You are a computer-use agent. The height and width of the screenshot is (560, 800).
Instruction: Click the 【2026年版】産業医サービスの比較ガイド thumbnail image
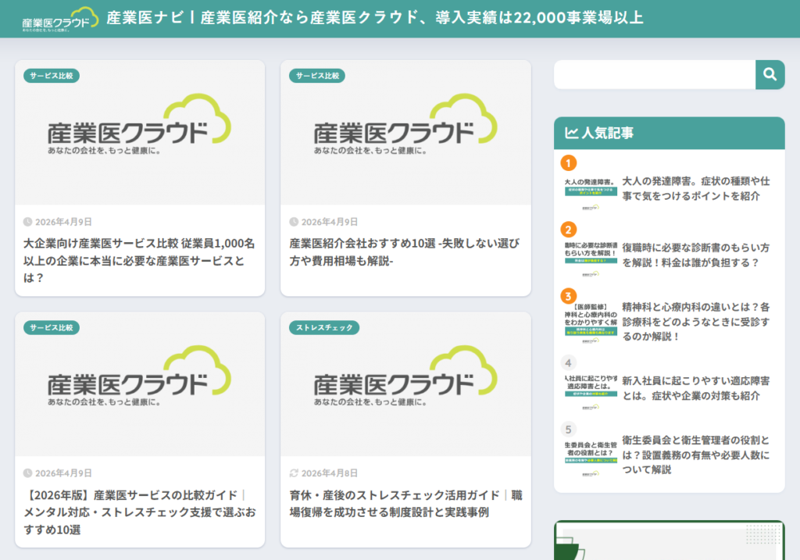pyautogui.click(x=139, y=383)
